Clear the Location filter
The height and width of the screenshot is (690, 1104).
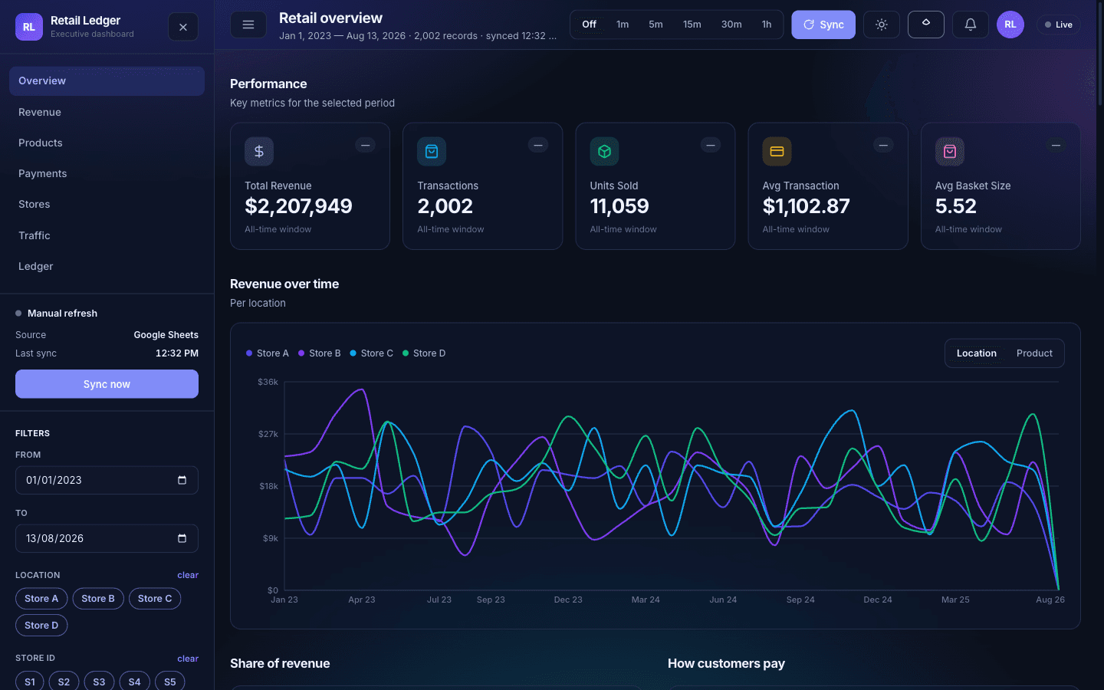point(188,575)
